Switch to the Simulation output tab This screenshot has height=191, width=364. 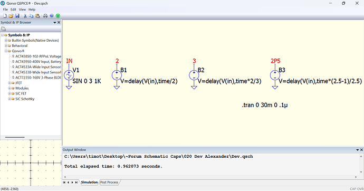coord(89,183)
